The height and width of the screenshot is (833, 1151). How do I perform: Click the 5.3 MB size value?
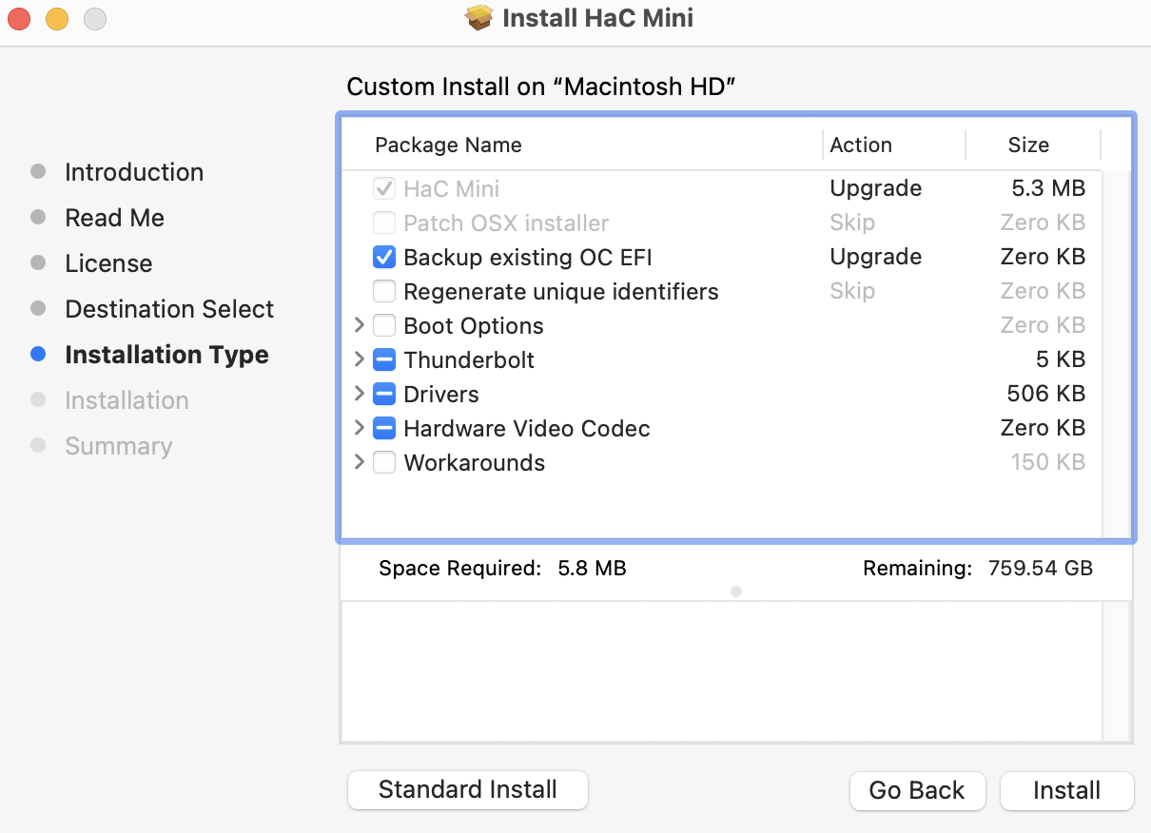point(1048,188)
